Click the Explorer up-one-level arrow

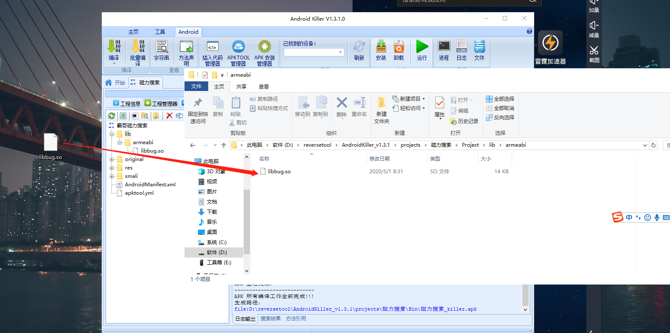click(x=224, y=145)
